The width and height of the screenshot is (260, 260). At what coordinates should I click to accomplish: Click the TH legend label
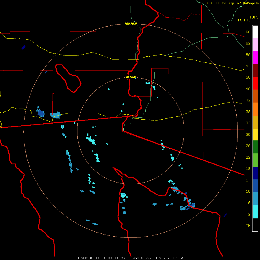[248, 226]
